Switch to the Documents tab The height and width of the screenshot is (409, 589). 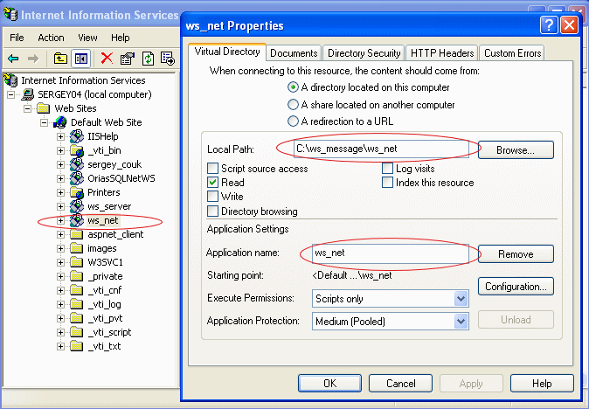(x=294, y=53)
